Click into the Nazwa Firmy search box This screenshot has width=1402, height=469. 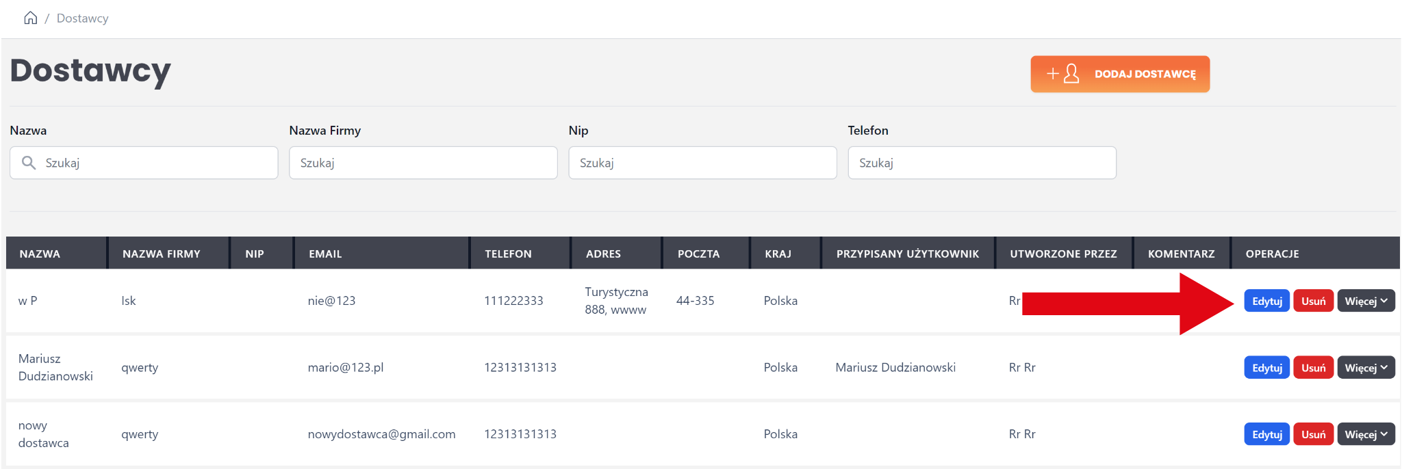point(423,163)
